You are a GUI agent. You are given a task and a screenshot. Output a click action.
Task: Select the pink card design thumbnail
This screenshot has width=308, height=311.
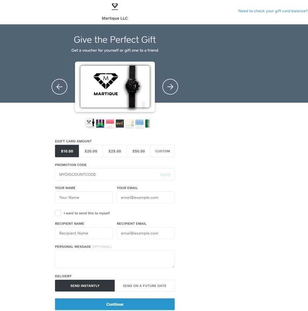(x=110, y=123)
